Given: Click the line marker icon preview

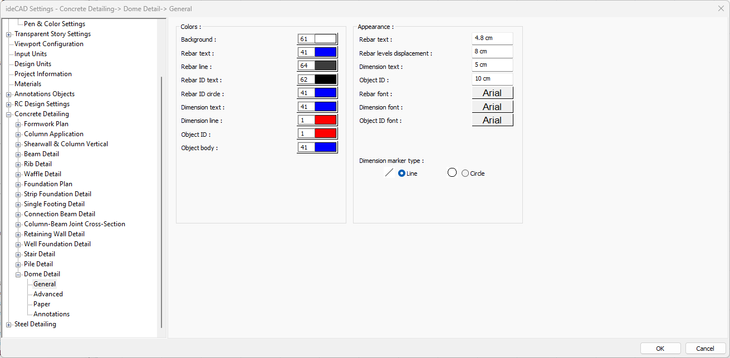Looking at the screenshot, I should (x=389, y=173).
